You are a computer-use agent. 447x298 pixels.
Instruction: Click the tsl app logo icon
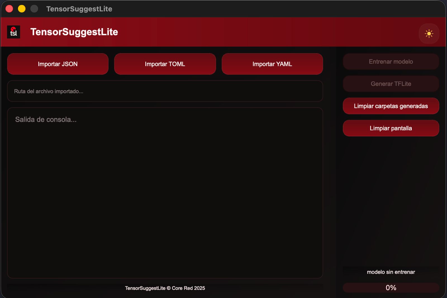point(13,32)
